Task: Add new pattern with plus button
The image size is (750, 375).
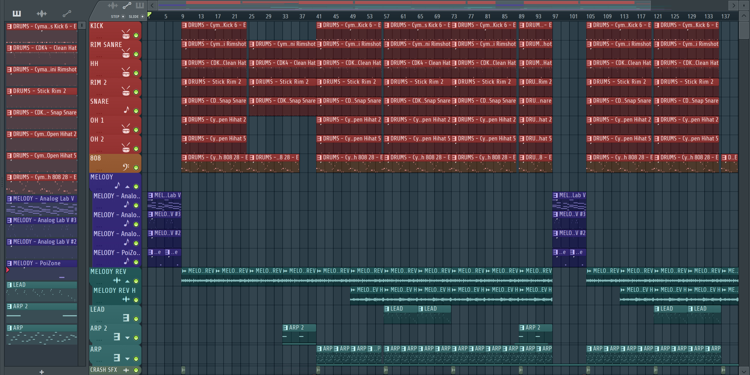Action: (42, 372)
